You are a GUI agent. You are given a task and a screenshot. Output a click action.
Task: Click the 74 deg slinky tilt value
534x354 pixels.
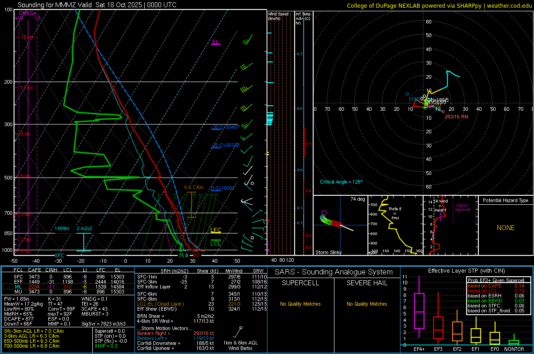(x=358, y=199)
